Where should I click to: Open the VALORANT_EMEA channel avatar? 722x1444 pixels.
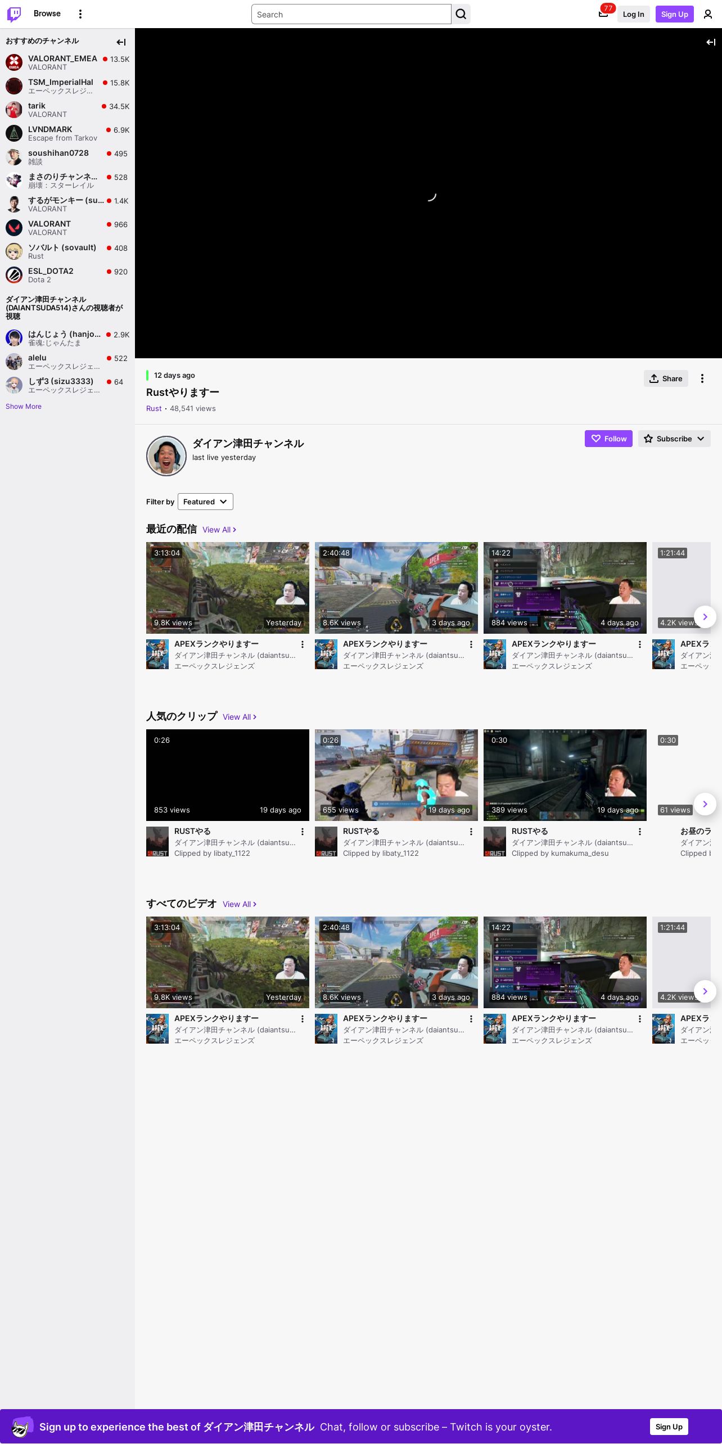(14, 62)
